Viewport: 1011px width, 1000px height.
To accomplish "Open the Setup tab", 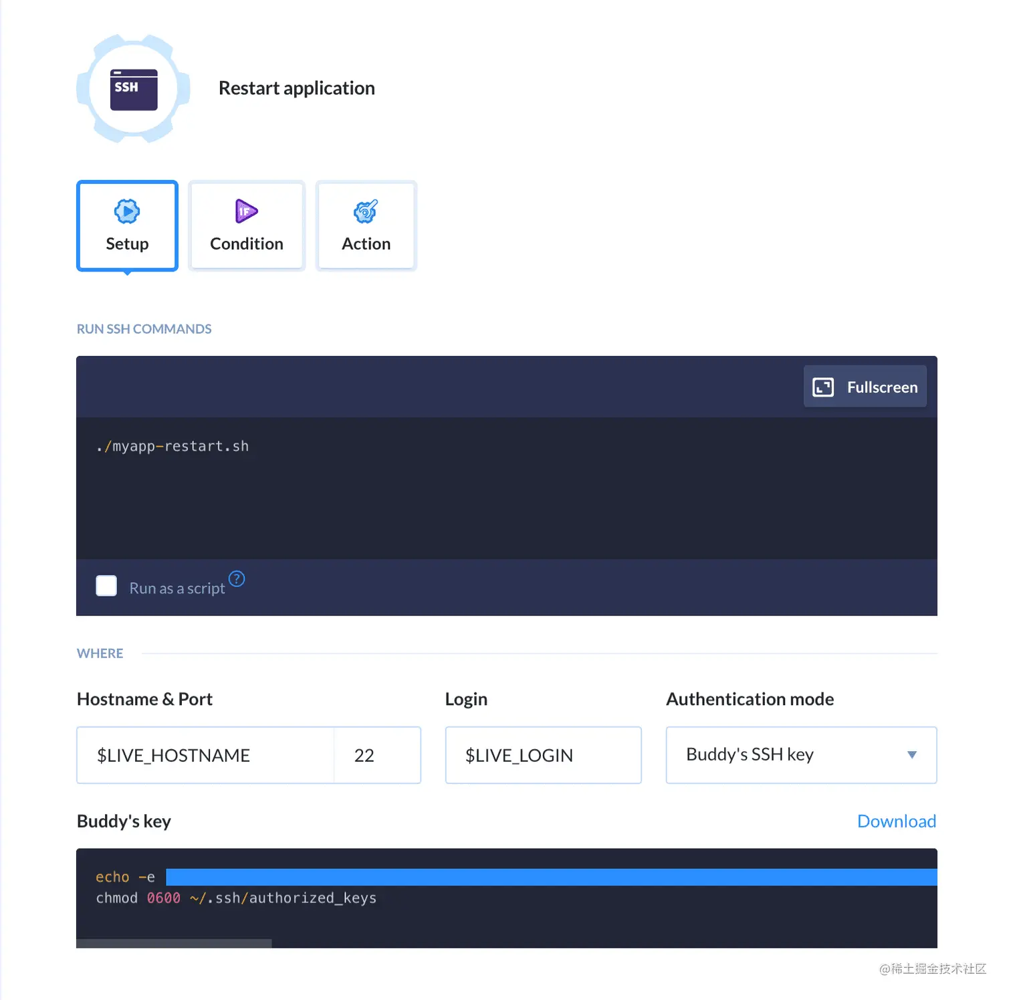I will pos(127,226).
